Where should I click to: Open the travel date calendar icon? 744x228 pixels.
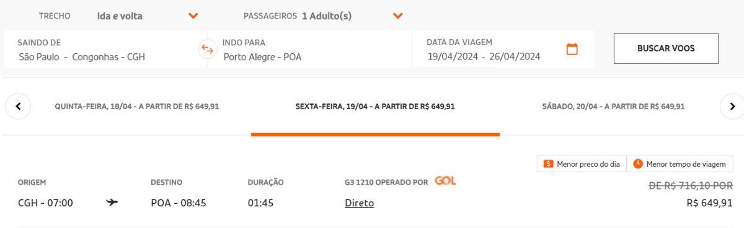tap(572, 49)
